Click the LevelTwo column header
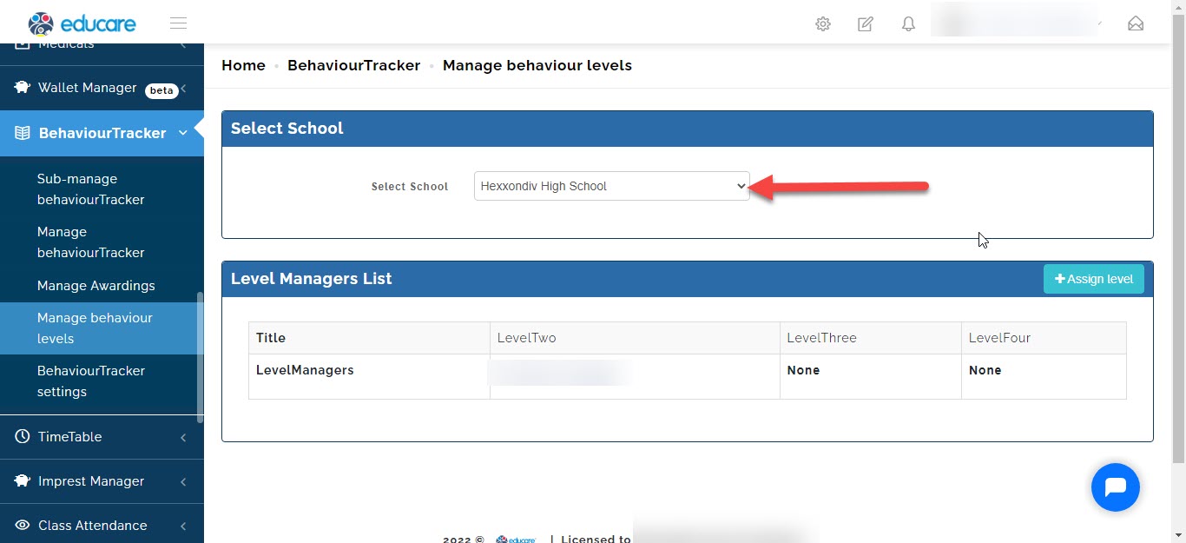The width and height of the screenshot is (1186, 543). 635,338
